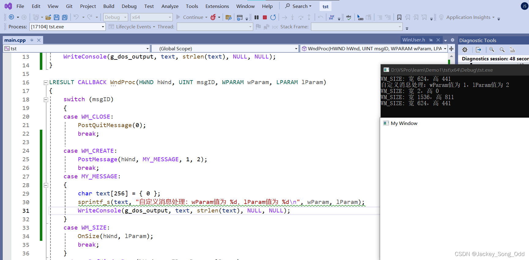
Task: Stop debugging with red square icon
Action: [265, 17]
